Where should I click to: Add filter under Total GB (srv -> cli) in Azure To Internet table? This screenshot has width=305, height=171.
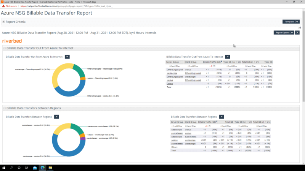pyautogui.click(x=232, y=66)
